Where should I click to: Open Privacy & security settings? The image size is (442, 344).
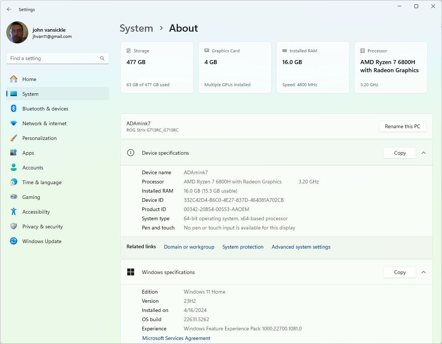click(x=58, y=227)
